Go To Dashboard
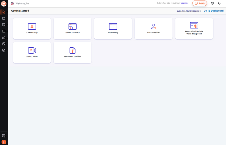The image size is (226, 145). [213, 11]
